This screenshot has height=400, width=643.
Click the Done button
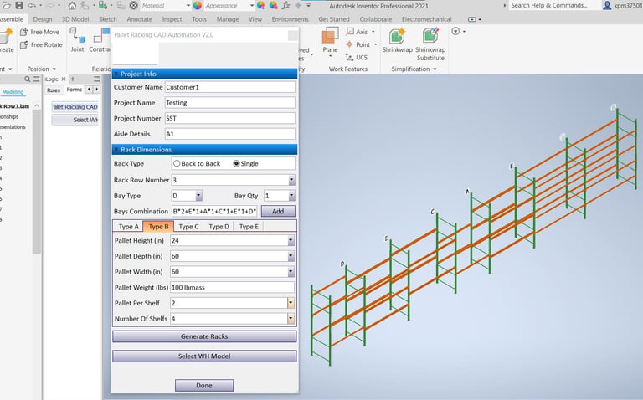[x=204, y=386]
